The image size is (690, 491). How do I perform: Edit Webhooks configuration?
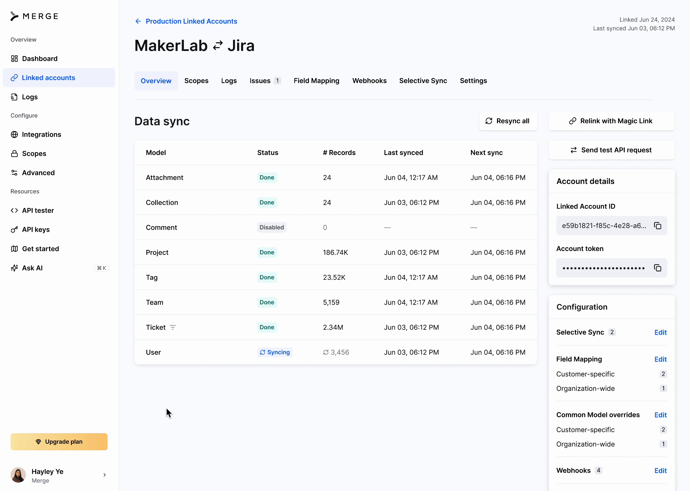[x=661, y=471]
